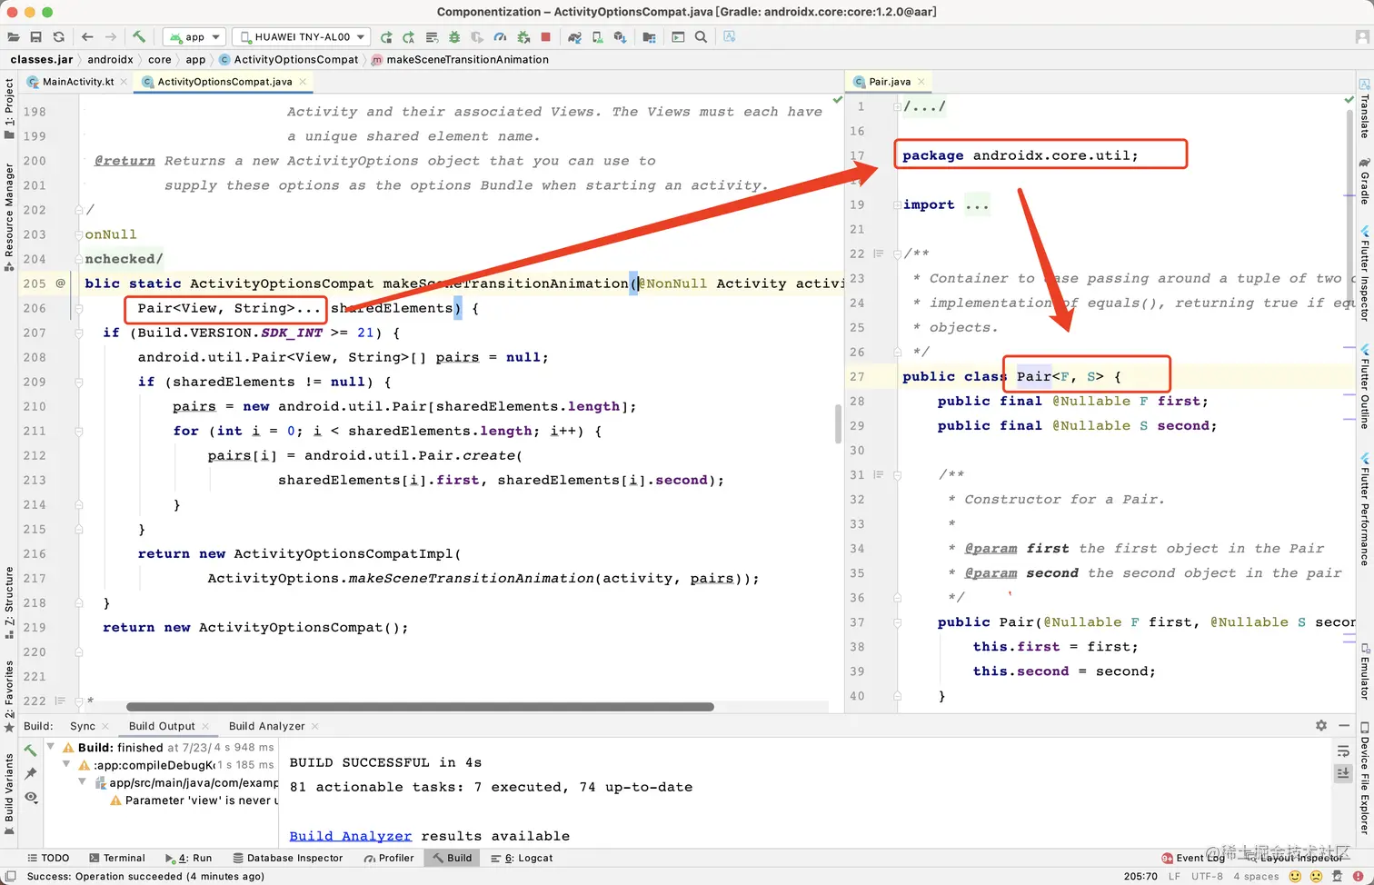The height and width of the screenshot is (885, 1374).
Task: Open the Build Analyzer results link
Action: pyautogui.click(x=350, y=836)
